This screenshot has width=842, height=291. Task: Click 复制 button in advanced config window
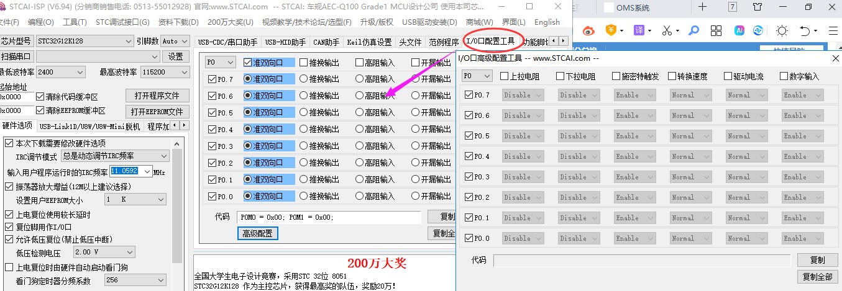point(817,260)
